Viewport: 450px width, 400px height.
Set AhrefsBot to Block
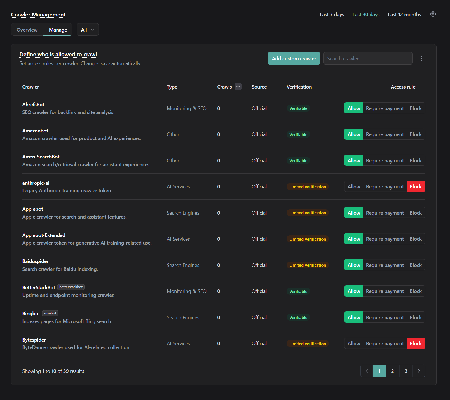pos(416,108)
